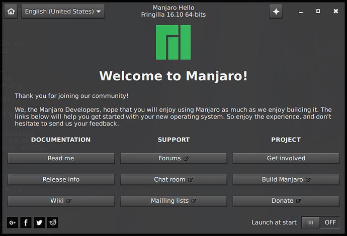Maximize the Manjaro Hello window
The width and height of the screenshot is (347, 236).
tap(318, 11)
